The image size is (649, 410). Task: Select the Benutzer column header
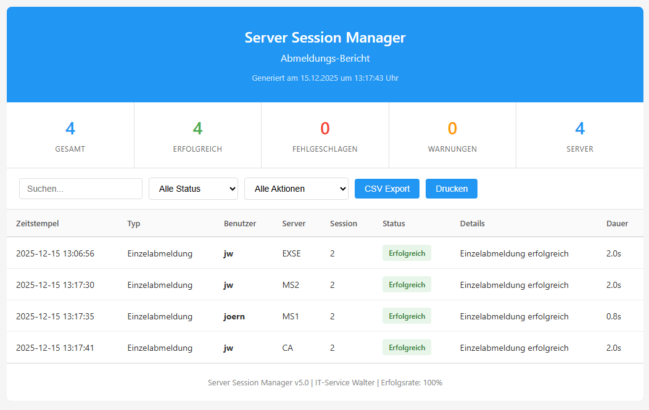pyautogui.click(x=239, y=223)
